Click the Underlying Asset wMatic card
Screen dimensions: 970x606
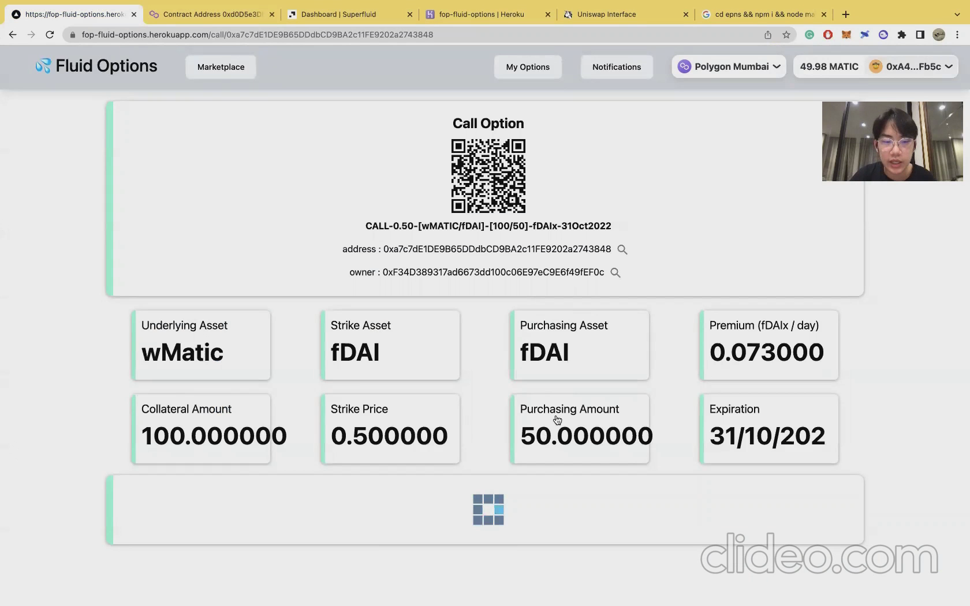coord(201,345)
